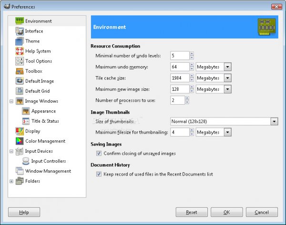Increase thumbnailing filesize with up arrow
286x225 pixels.
192,130
